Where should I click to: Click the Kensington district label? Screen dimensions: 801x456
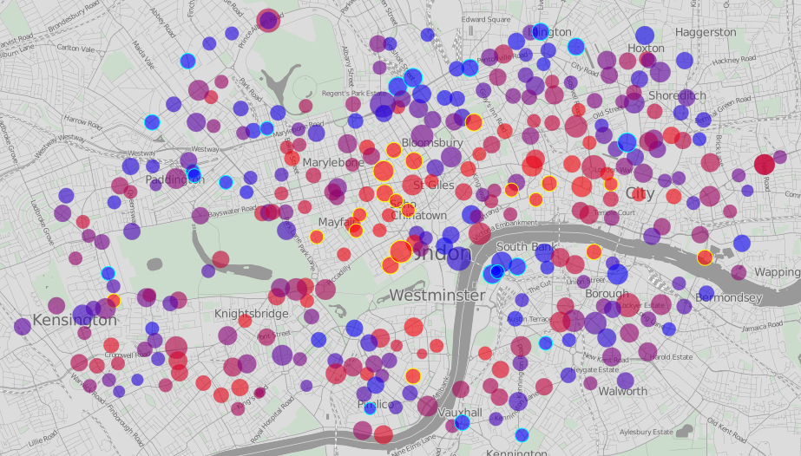tap(74, 321)
